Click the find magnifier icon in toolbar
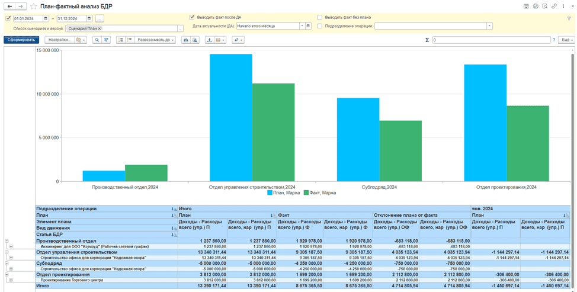577x292 pixels. tap(97, 40)
